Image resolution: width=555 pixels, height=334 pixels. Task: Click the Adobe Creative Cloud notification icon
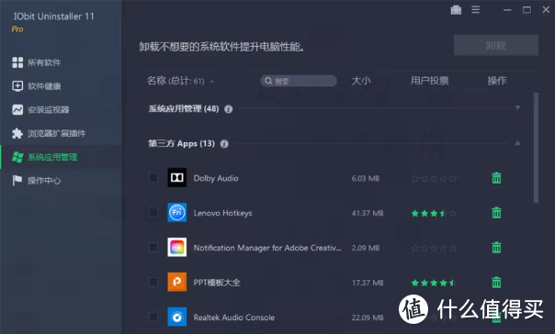(177, 247)
